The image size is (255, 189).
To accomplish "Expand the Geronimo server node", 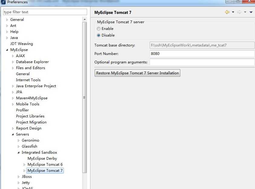I will (x=18, y=140).
